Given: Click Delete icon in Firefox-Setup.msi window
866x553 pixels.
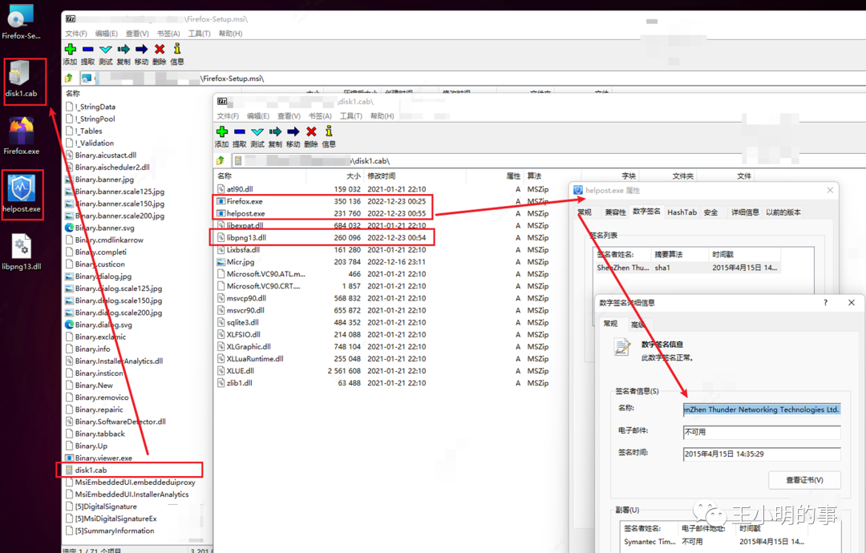Looking at the screenshot, I should click(x=160, y=49).
